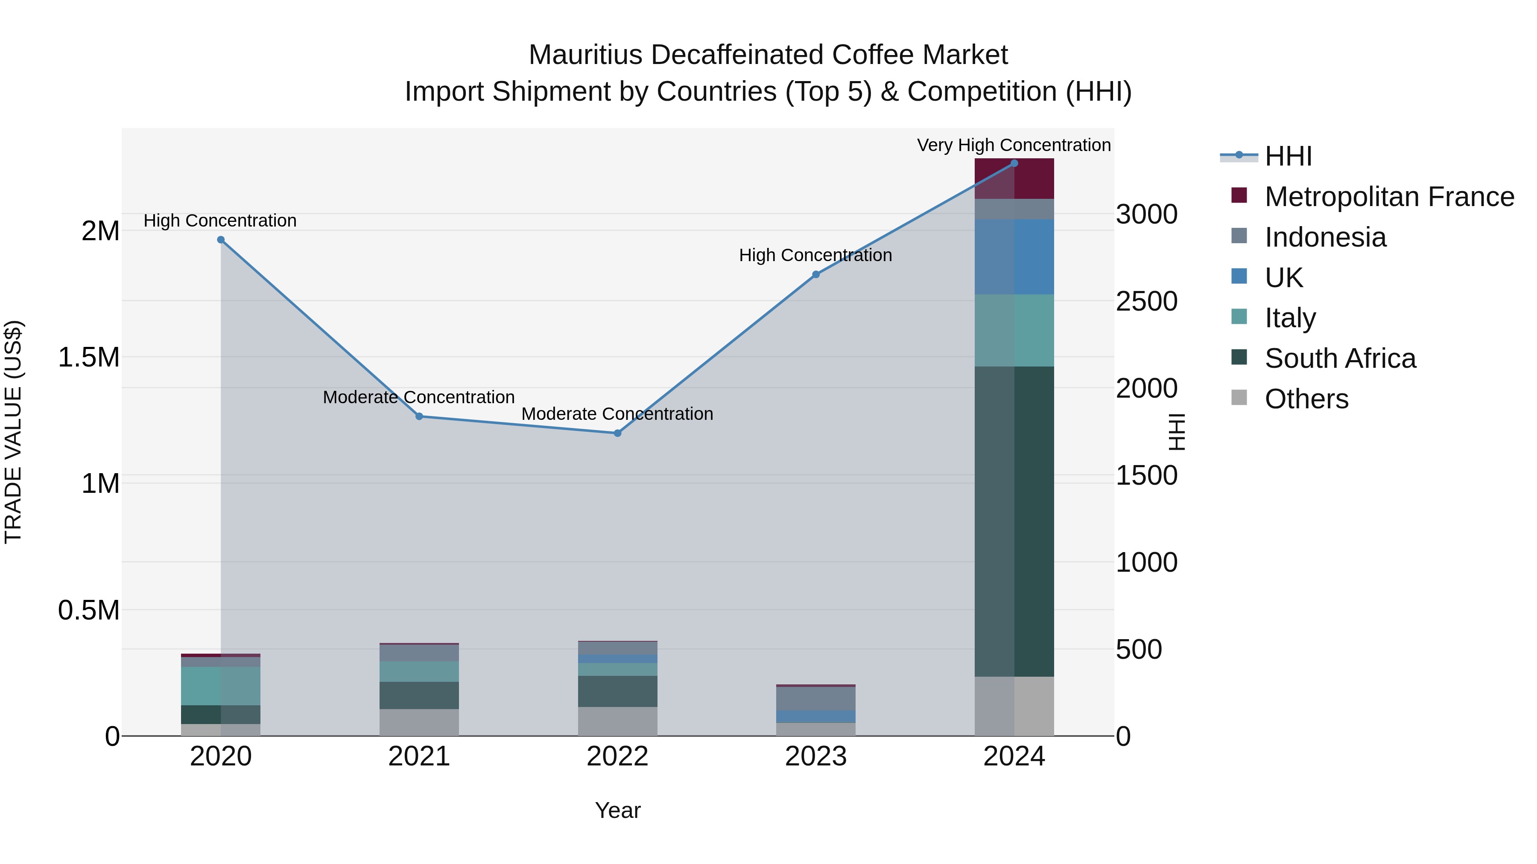Click the 2024 Italy bar segment

1014,330
